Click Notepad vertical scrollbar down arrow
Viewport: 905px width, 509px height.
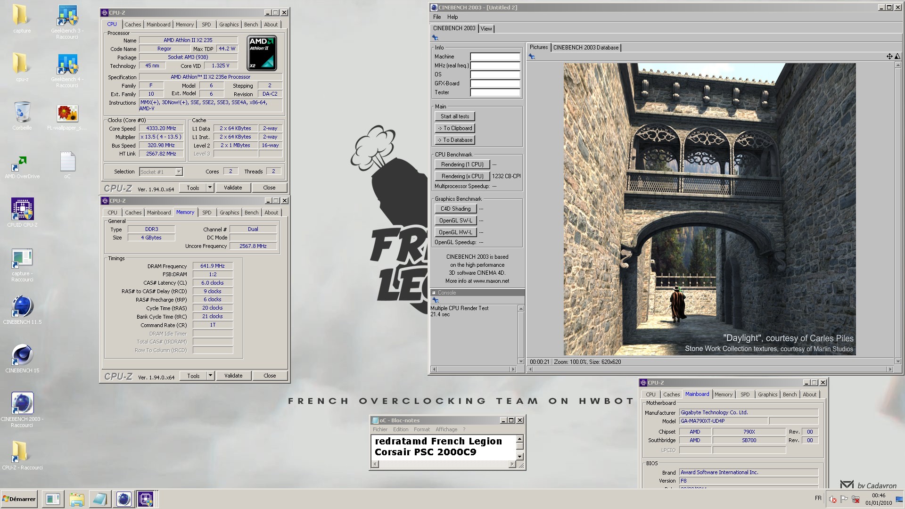click(520, 456)
